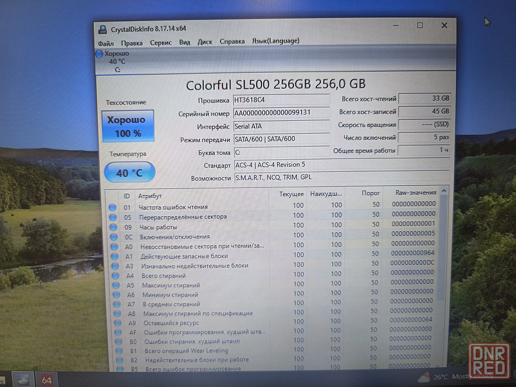Click status circle for attribute B2

[120, 360]
